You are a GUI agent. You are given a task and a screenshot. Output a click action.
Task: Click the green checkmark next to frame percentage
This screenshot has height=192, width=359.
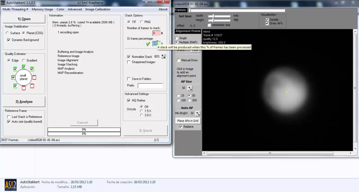148,44
